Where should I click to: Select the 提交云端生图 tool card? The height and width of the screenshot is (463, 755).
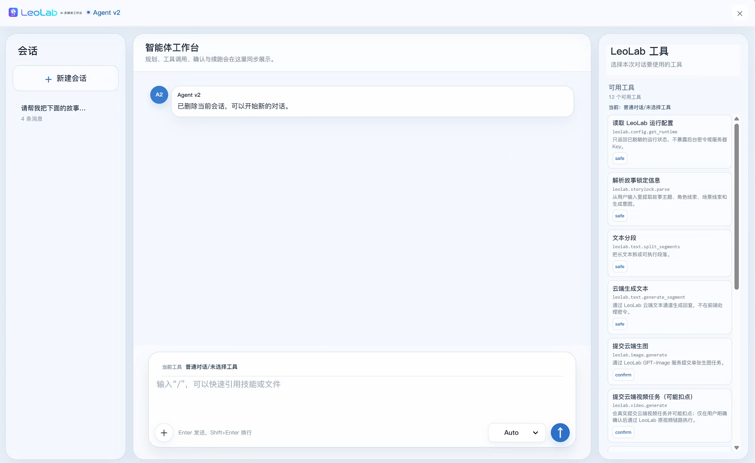669,361
